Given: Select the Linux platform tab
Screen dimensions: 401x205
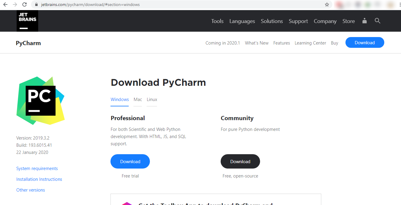Looking at the screenshot, I should click(152, 99).
